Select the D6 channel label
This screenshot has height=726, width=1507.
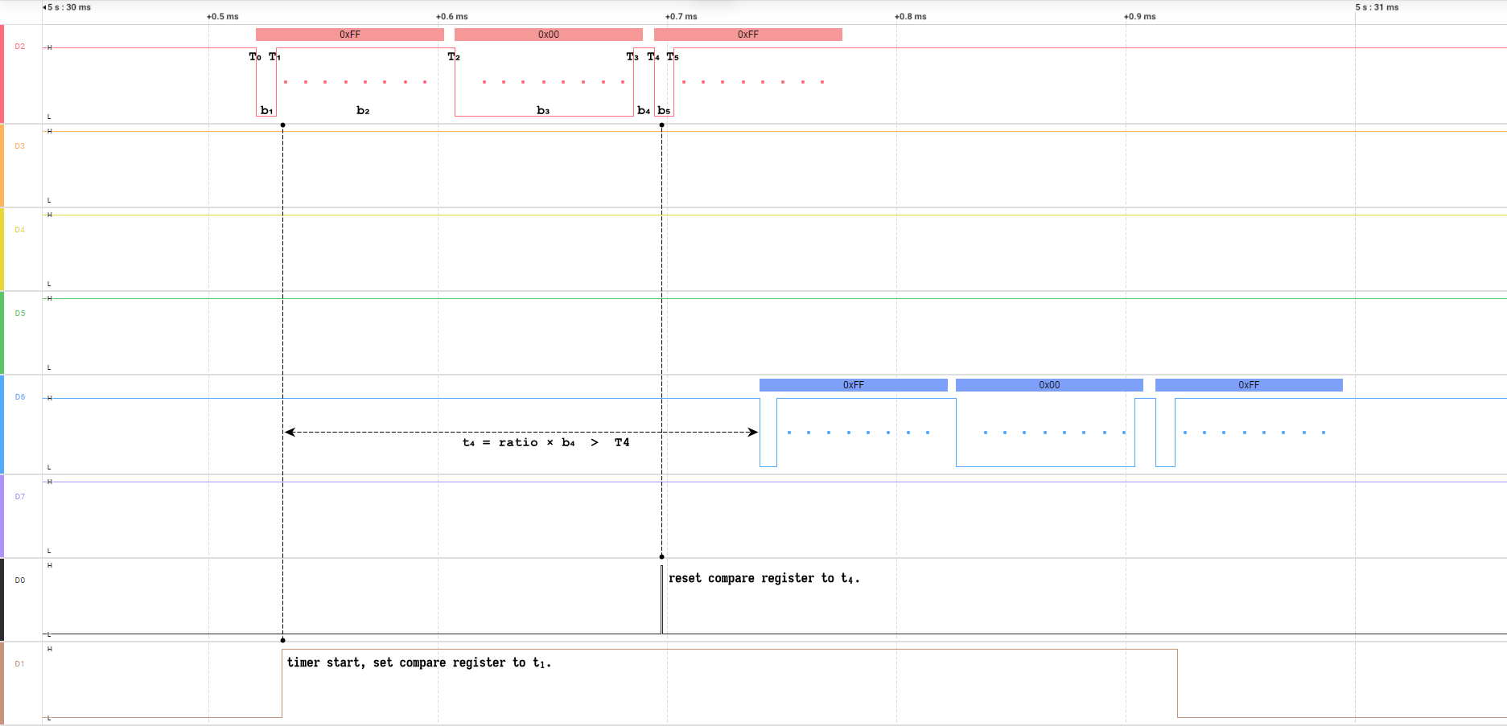[19, 397]
